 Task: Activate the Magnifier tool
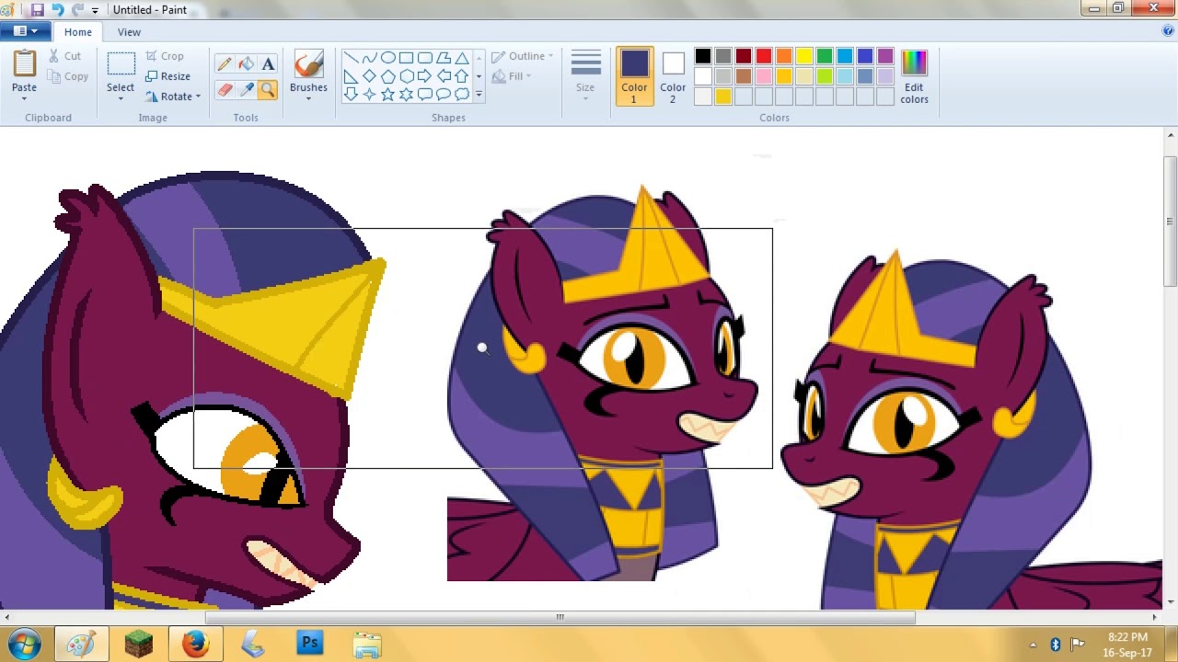pyautogui.click(x=268, y=89)
